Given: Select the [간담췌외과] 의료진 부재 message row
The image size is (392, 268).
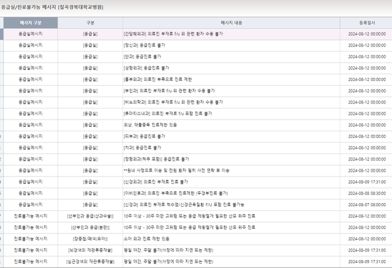Looking at the screenshot, I should pos(179,34).
